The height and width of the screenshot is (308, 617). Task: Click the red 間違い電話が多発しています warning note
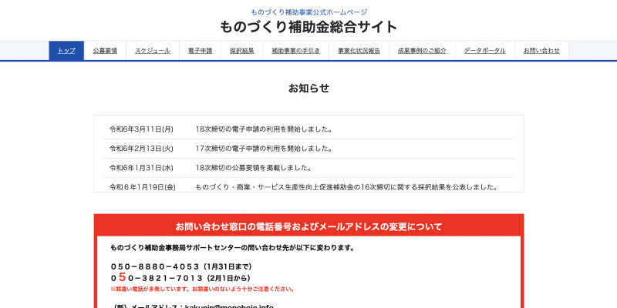point(202,290)
